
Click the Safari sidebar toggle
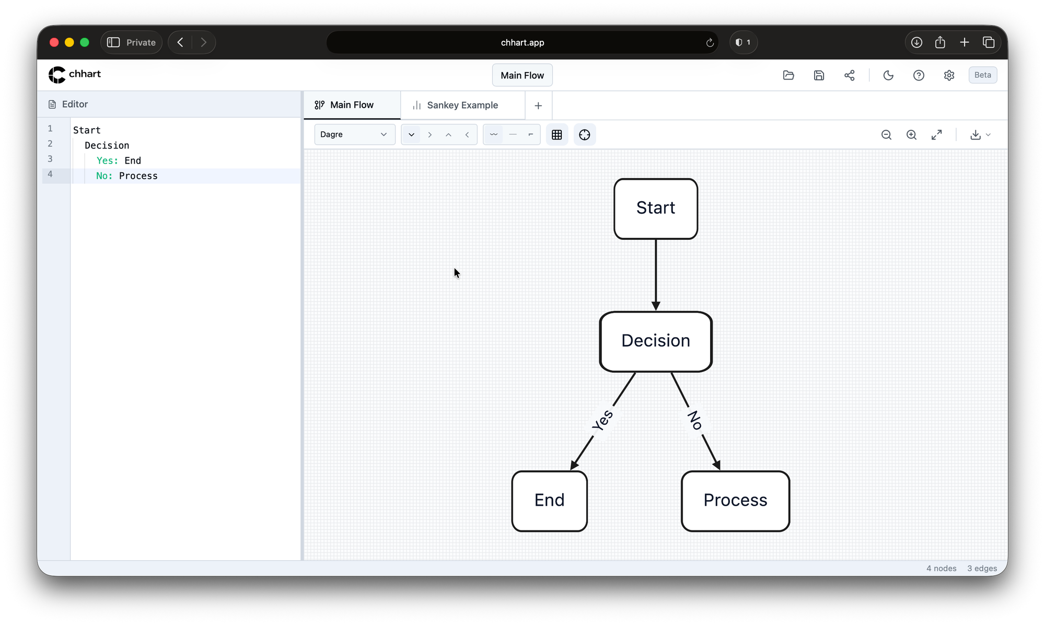pyautogui.click(x=113, y=42)
